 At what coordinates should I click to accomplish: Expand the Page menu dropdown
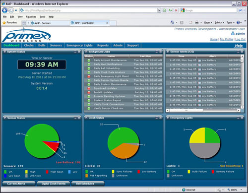(208, 22)
